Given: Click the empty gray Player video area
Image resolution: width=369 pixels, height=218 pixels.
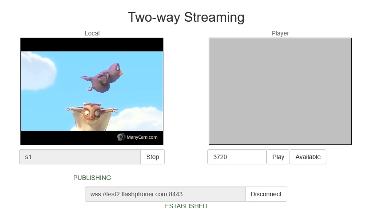Looking at the screenshot, I should click(280, 91).
